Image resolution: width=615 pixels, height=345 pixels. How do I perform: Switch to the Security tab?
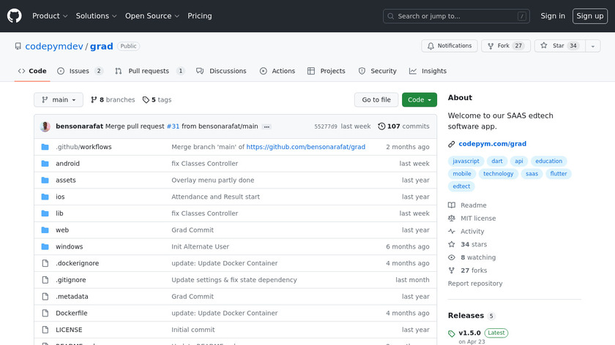pyautogui.click(x=377, y=71)
